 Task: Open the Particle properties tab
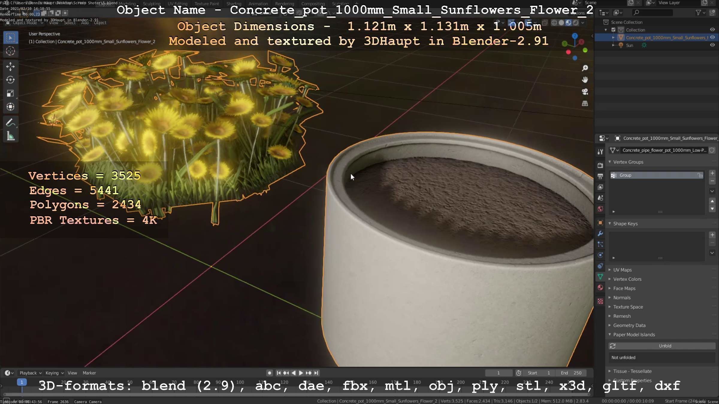pos(600,244)
